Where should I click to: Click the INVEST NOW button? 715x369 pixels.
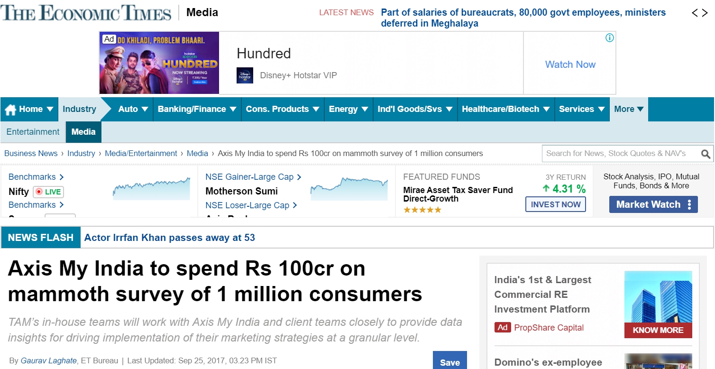pos(555,205)
